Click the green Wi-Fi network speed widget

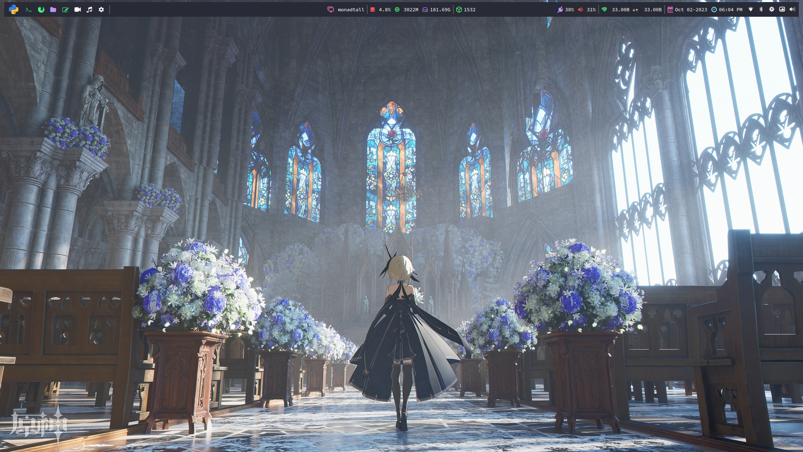pyautogui.click(x=620, y=9)
